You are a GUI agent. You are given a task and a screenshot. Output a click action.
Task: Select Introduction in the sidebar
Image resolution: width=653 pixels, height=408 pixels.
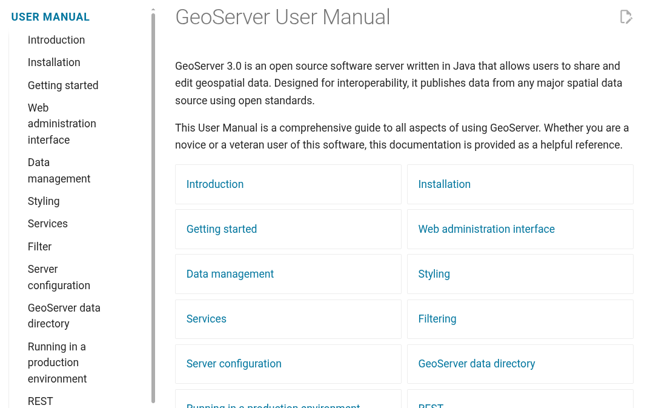click(56, 40)
